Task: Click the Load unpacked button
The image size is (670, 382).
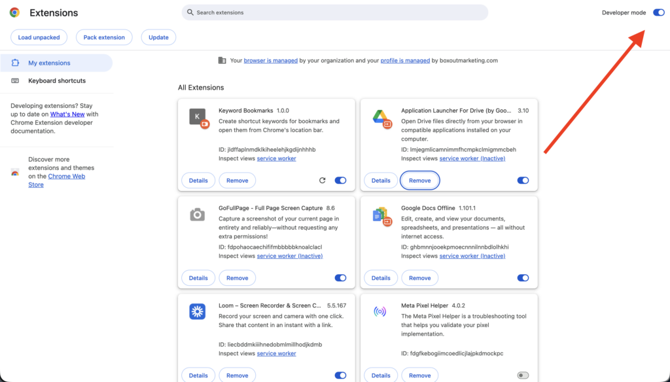Action: coord(39,37)
